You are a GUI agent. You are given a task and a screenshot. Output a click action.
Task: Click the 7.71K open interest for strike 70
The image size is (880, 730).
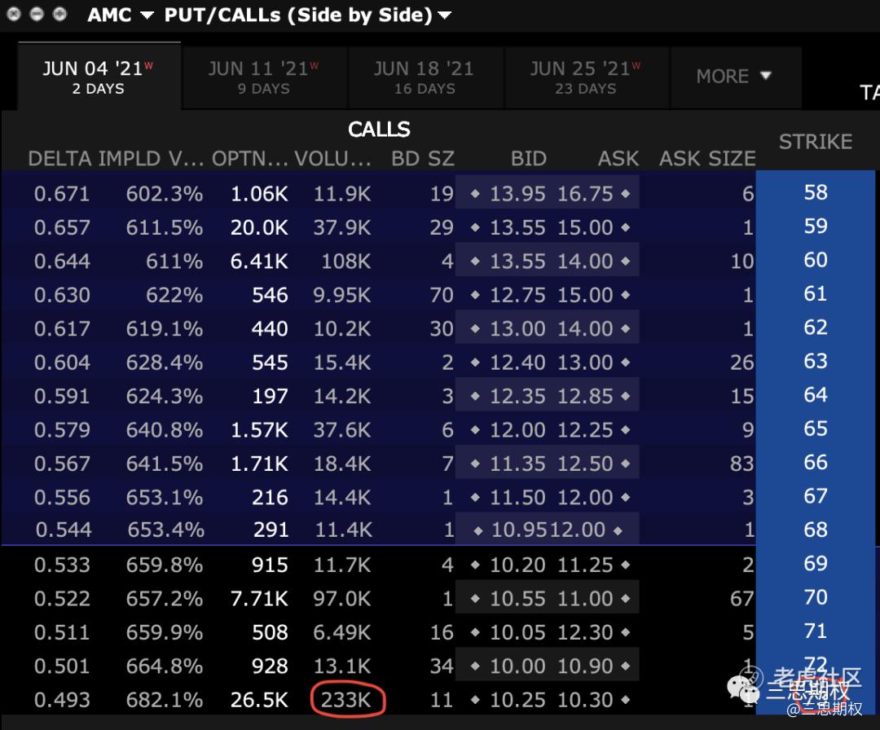click(259, 599)
